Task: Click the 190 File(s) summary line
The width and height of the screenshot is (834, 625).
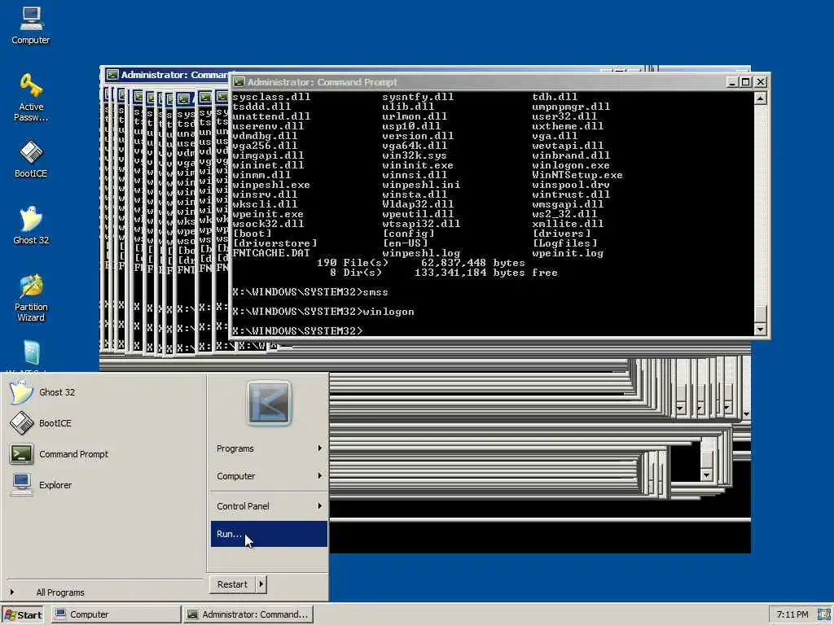Action: (x=421, y=263)
